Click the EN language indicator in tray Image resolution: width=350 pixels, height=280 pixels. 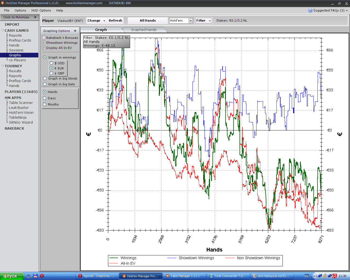coord(306,276)
